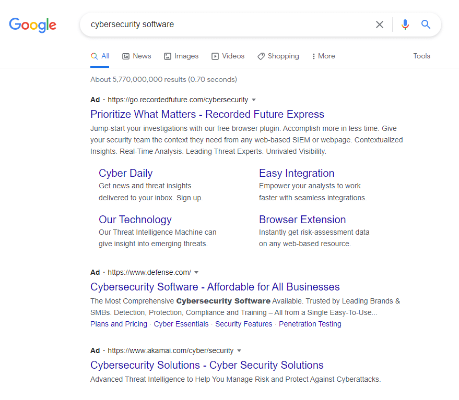Viewport: 459px width, 400px height.
Task: Open Google homepage via logo
Action: coord(32,25)
